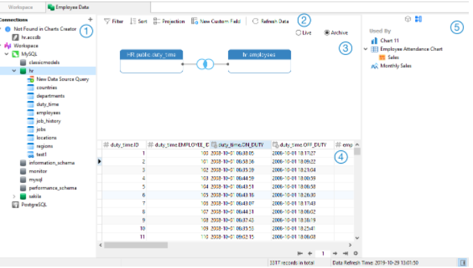The height and width of the screenshot is (268, 473).
Task: Click the Refresh Data icon
Action: (255, 22)
